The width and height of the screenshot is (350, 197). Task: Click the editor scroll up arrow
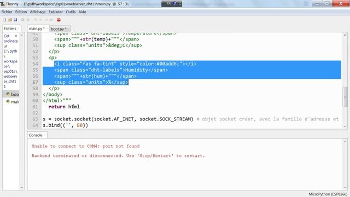point(345,35)
